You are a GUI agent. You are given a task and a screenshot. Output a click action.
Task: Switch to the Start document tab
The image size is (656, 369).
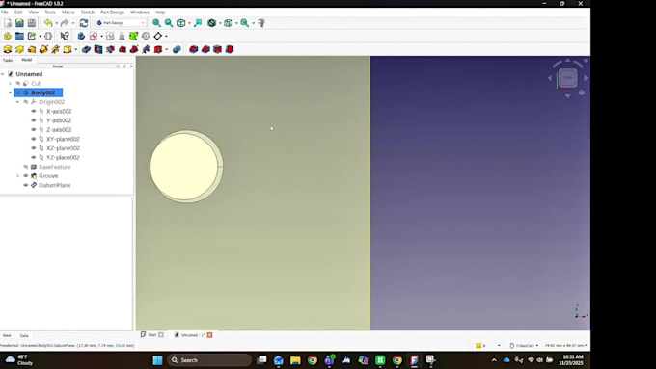click(x=151, y=335)
